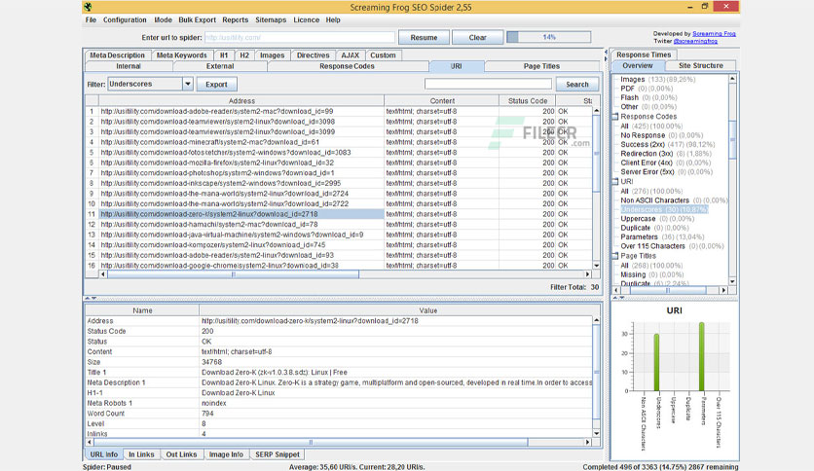Click the overview panel's scroll up arrow

[x=732, y=79]
